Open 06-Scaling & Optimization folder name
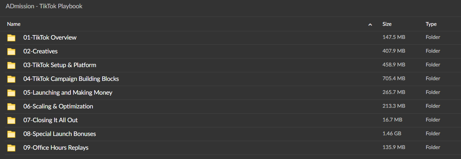Viewport: 461px width, 159px height. (58, 106)
